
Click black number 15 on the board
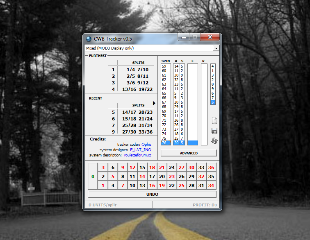(142, 168)
